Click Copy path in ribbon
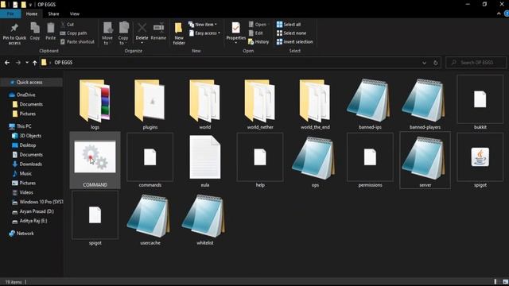Image resolution: width=509 pixels, height=286 pixels. pyautogui.click(x=73, y=33)
